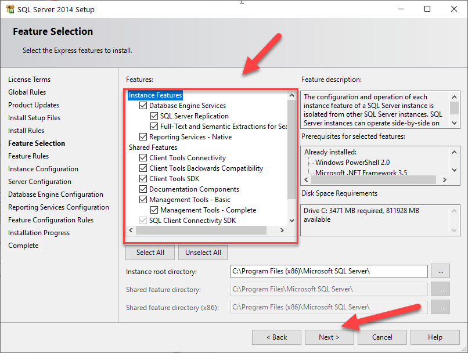Click Instance Configuration step

pos(43,169)
